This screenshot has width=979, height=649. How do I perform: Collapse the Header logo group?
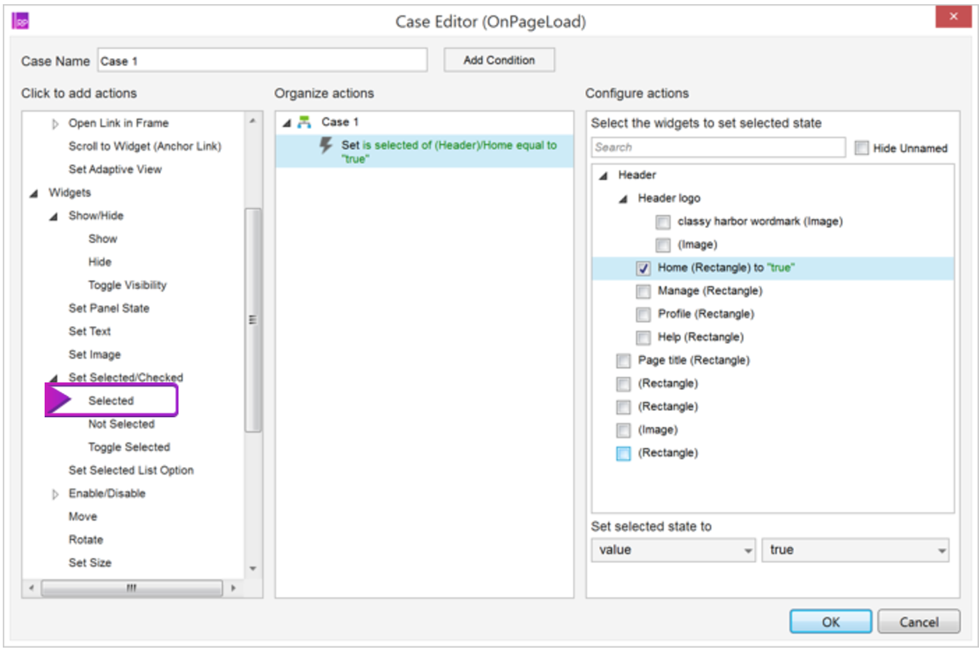[623, 199]
